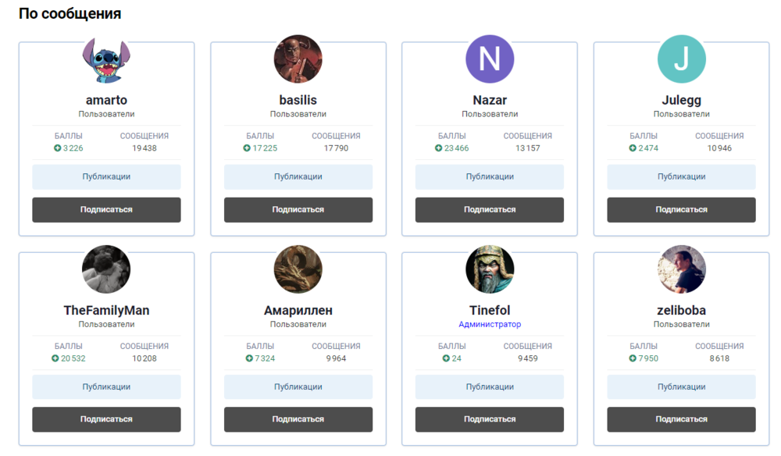Click amarto's Stitch avatar picture
The image size is (781, 456).
tap(106, 59)
